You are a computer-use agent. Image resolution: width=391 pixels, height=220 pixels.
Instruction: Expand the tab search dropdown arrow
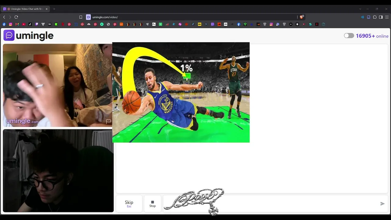pos(360,9)
